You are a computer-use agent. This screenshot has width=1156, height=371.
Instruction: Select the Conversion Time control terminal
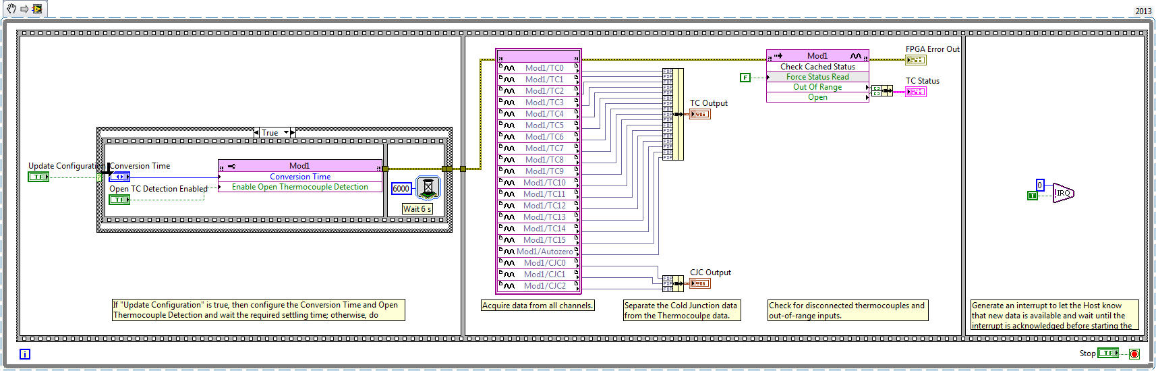coord(119,177)
